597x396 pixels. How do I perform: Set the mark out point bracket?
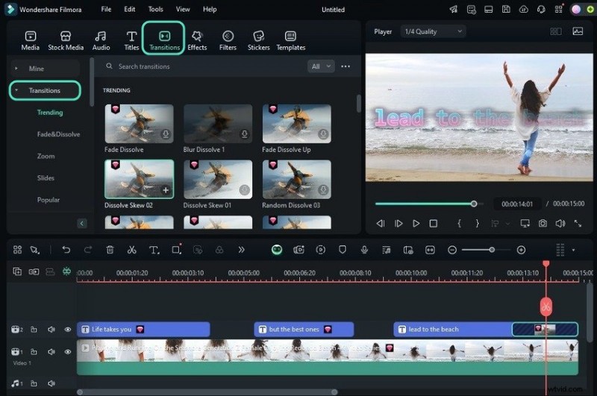(477, 223)
